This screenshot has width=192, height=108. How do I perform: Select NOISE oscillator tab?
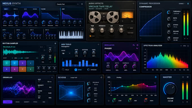pos(35,9)
